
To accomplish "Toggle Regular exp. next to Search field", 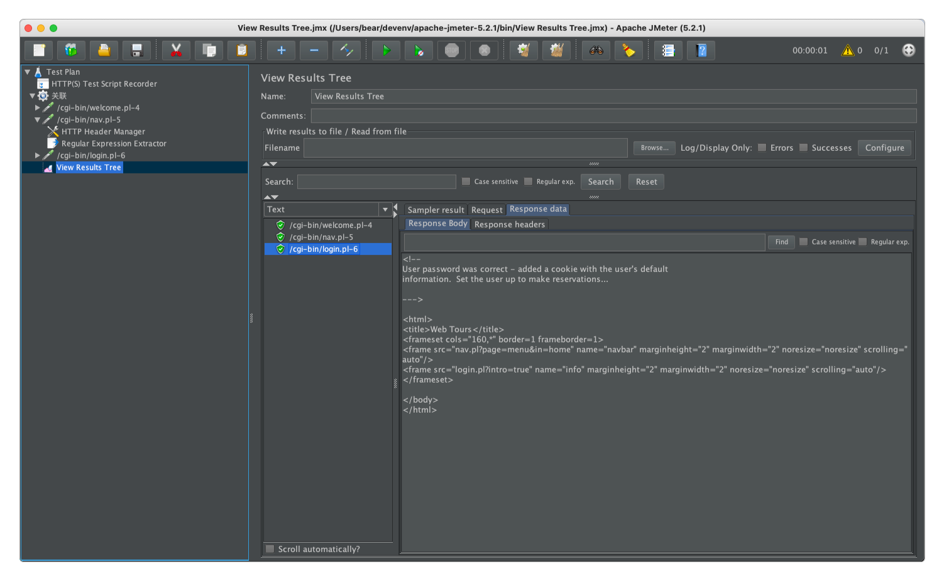I will coord(528,182).
